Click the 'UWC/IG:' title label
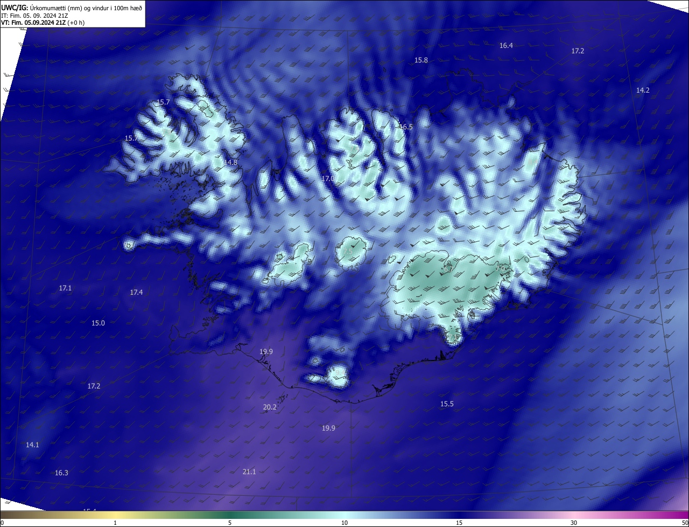 click(14, 8)
